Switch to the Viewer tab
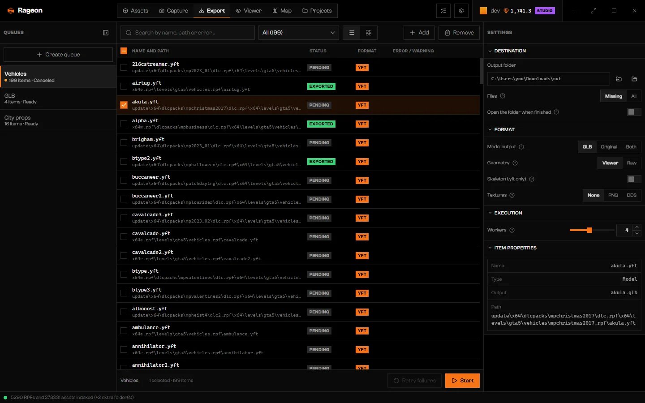 coord(249,11)
